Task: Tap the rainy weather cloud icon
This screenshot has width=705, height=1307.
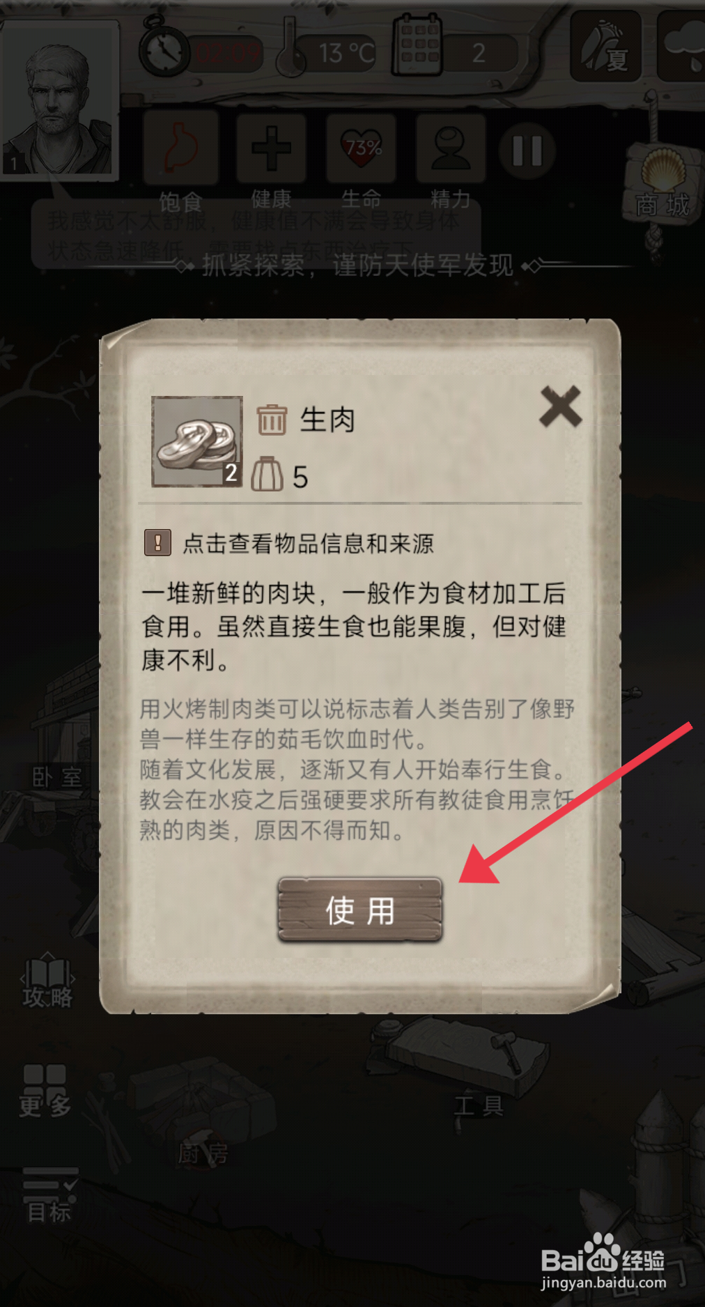Action: click(683, 47)
